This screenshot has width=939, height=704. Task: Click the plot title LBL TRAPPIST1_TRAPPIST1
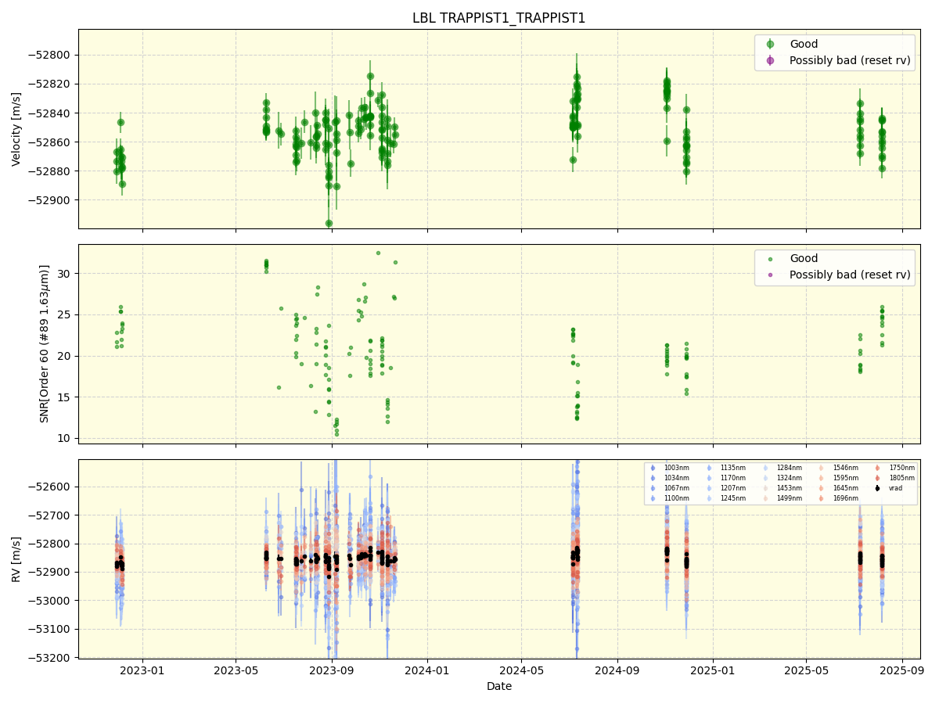[x=498, y=18]
